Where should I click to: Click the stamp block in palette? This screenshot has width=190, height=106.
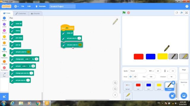(x=15, y=31)
